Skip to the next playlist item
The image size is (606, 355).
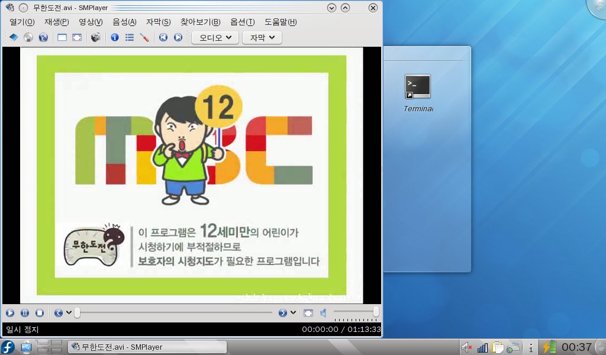click(x=178, y=37)
